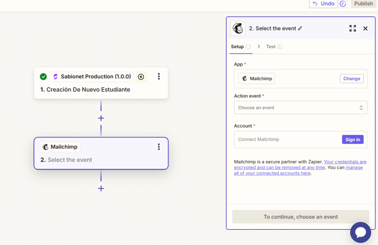
Task: Open the version history clock icon
Action: tap(343, 3)
